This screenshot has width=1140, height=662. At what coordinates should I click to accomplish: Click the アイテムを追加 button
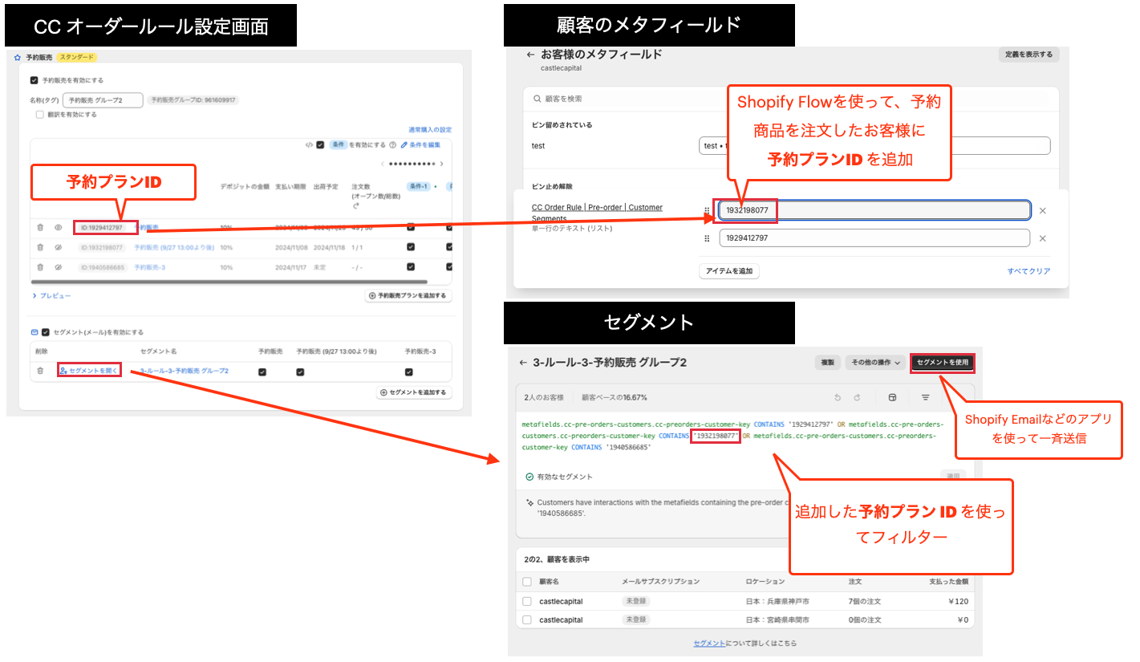[729, 271]
